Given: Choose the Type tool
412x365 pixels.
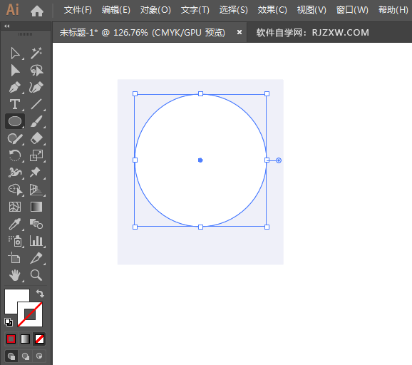Looking at the screenshot, I should (15, 104).
